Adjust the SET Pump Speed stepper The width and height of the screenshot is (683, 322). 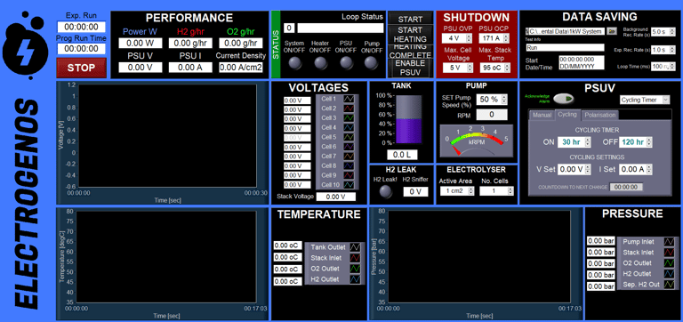pos(504,100)
